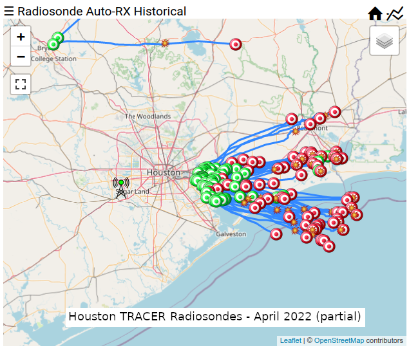This screenshot has height=350, width=409.
Task: Zoom out the map with minus button
Action: 21,57
